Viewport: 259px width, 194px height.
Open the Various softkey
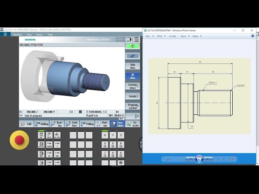pyautogui.click(x=102, y=124)
